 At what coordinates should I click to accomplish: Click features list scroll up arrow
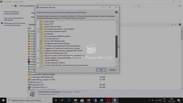(116, 22)
